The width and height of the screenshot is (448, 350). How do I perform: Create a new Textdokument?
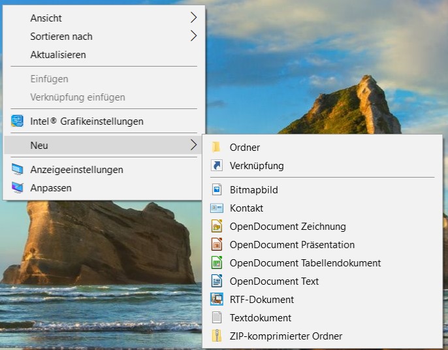[323, 318]
